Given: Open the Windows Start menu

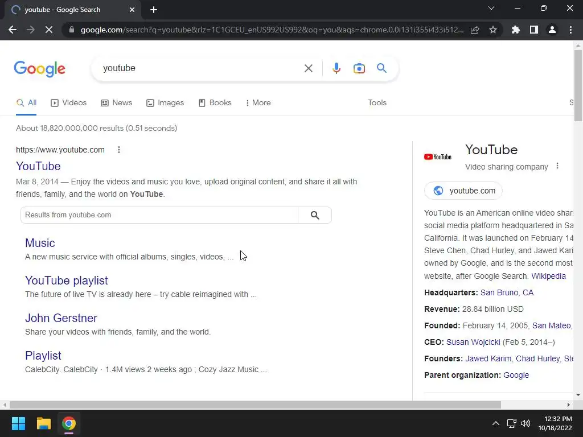Looking at the screenshot, I should point(18,423).
